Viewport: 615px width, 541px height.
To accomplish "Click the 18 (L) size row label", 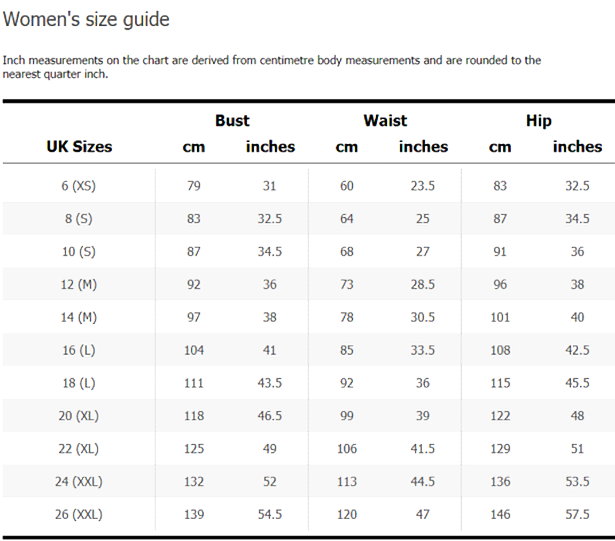I will pos(79,383).
